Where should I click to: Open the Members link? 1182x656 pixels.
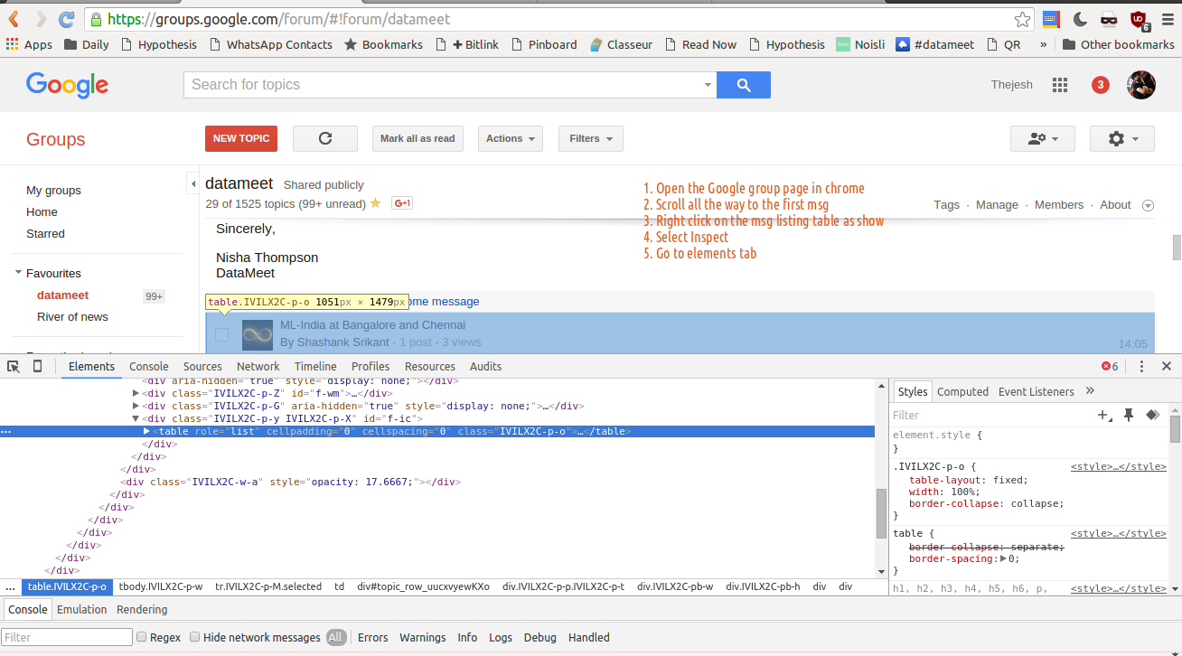point(1059,205)
